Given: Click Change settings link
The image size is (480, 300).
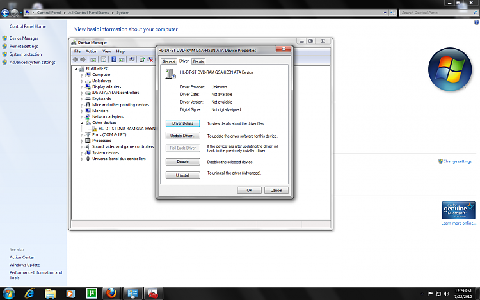Looking at the screenshot, I should pos(458,161).
